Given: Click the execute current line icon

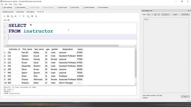Looking at the screenshot, I should 24,16.
